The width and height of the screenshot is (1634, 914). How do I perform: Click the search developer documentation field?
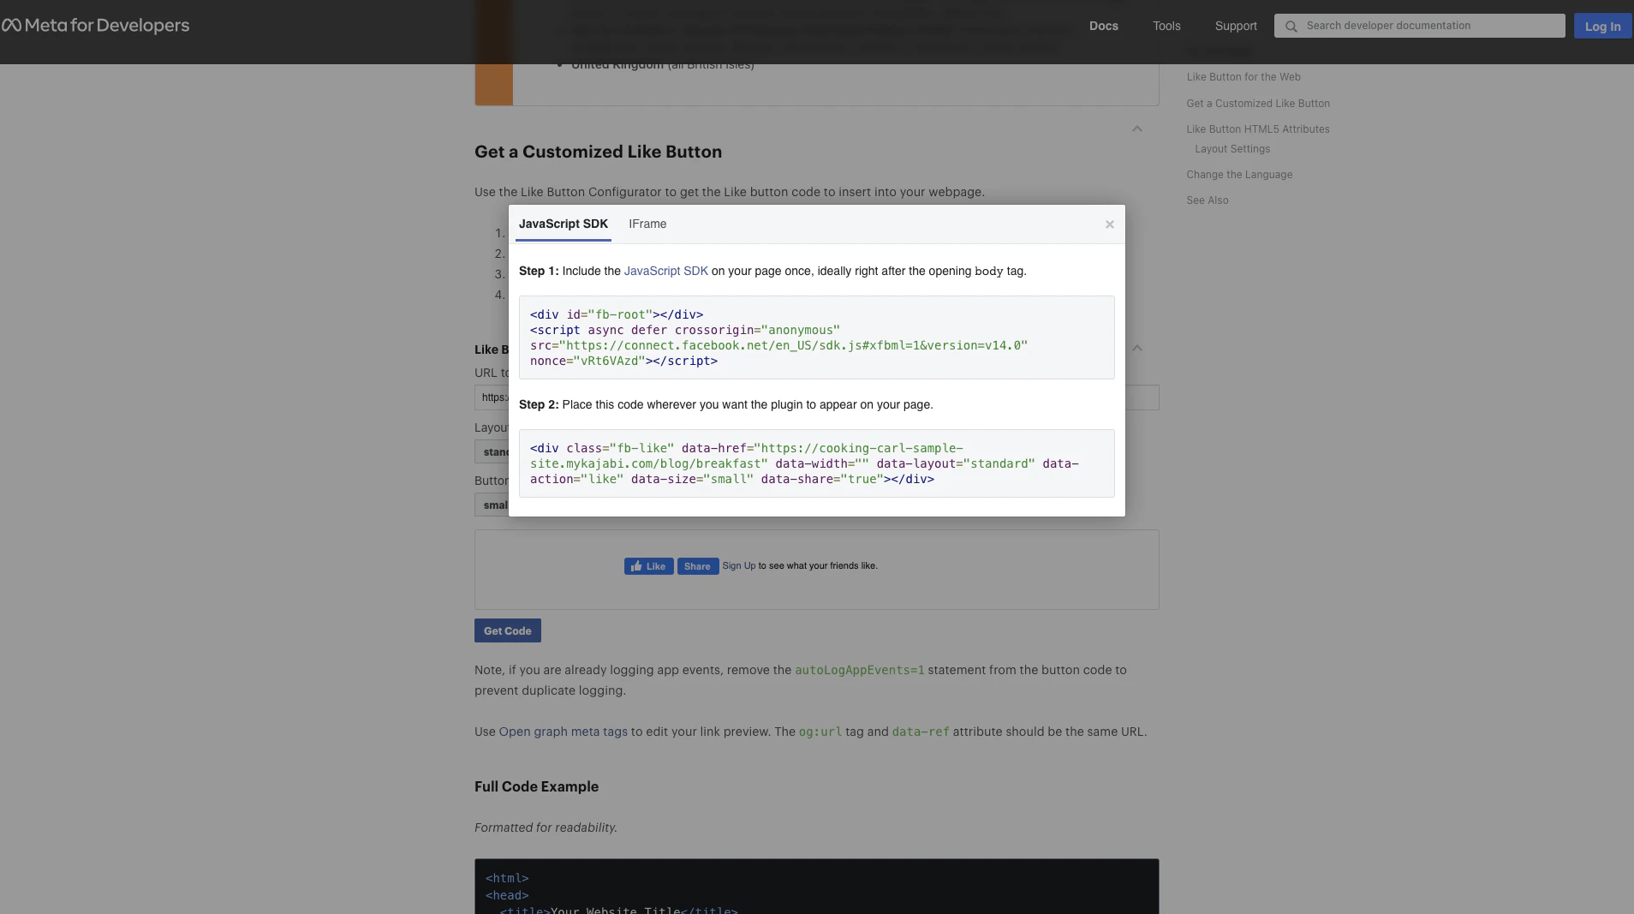[x=1422, y=25]
